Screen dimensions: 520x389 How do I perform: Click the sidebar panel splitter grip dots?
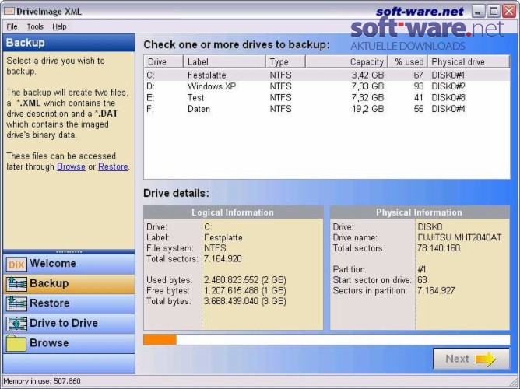click(x=69, y=252)
